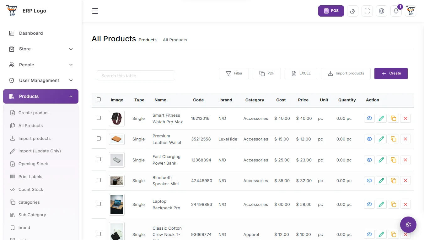Delete the Fast Charging Power Bank
This screenshot has width=424, height=240.
tap(405, 160)
